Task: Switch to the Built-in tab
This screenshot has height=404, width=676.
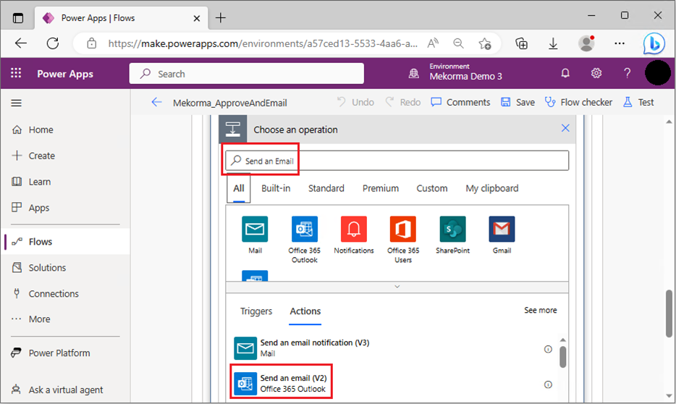Action: tap(276, 188)
